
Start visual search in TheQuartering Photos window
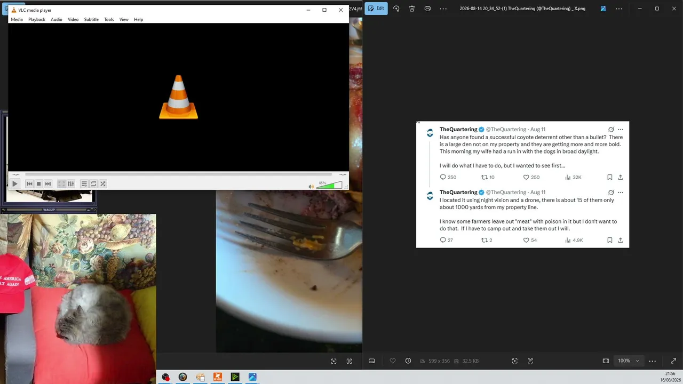pyautogui.click(x=515, y=361)
